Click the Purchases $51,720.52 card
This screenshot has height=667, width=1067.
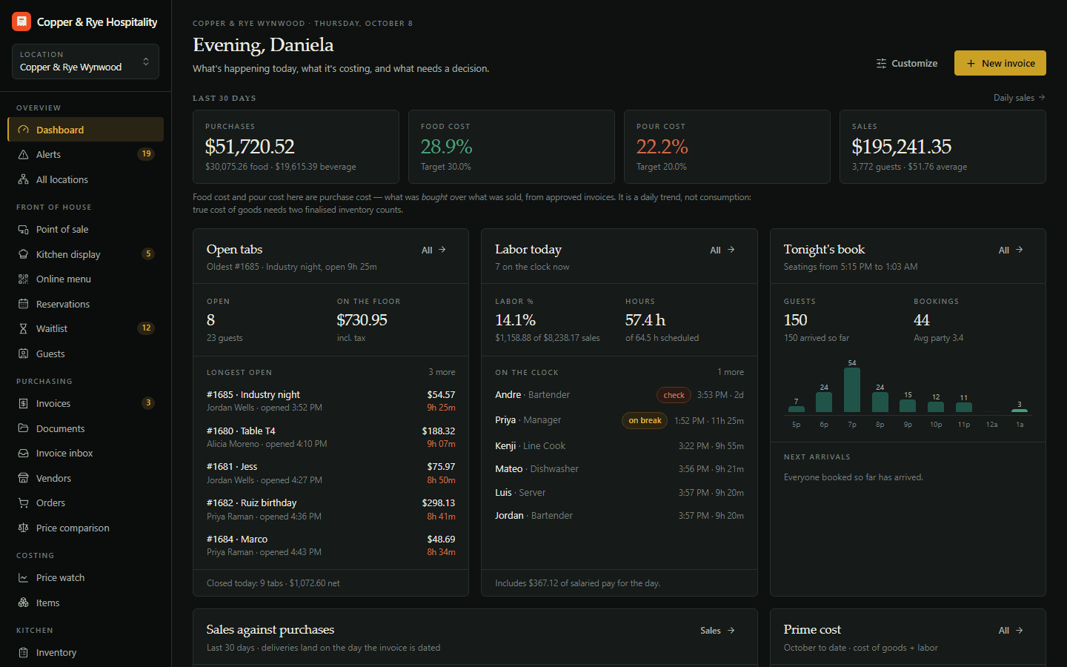point(296,147)
